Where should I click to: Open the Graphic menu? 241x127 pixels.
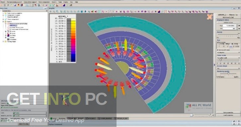54,2
